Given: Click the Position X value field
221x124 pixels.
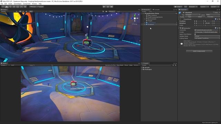Looking at the screenshot, I should point(199,21).
